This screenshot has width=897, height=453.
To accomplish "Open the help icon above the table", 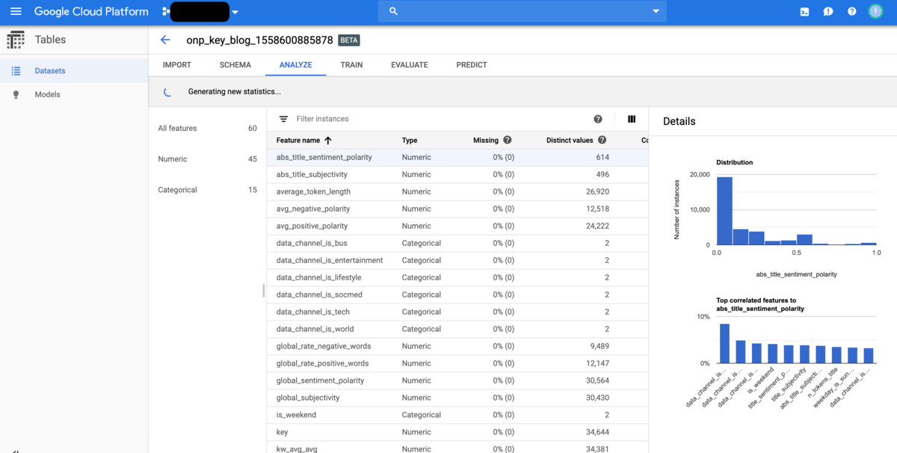I will (x=598, y=119).
